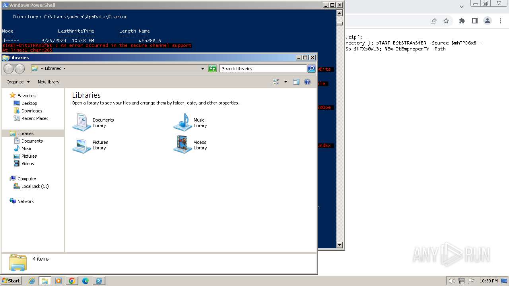Open Chrome three-dot menu
The height and width of the screenshot is (286, 509).
[x=500, y=21]
